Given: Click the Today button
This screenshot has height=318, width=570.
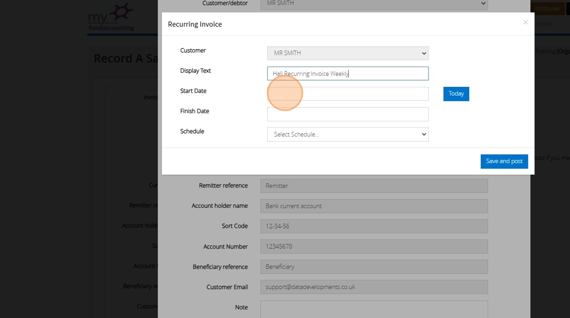Looking at the screenshot, I should [x=456, y=94].
